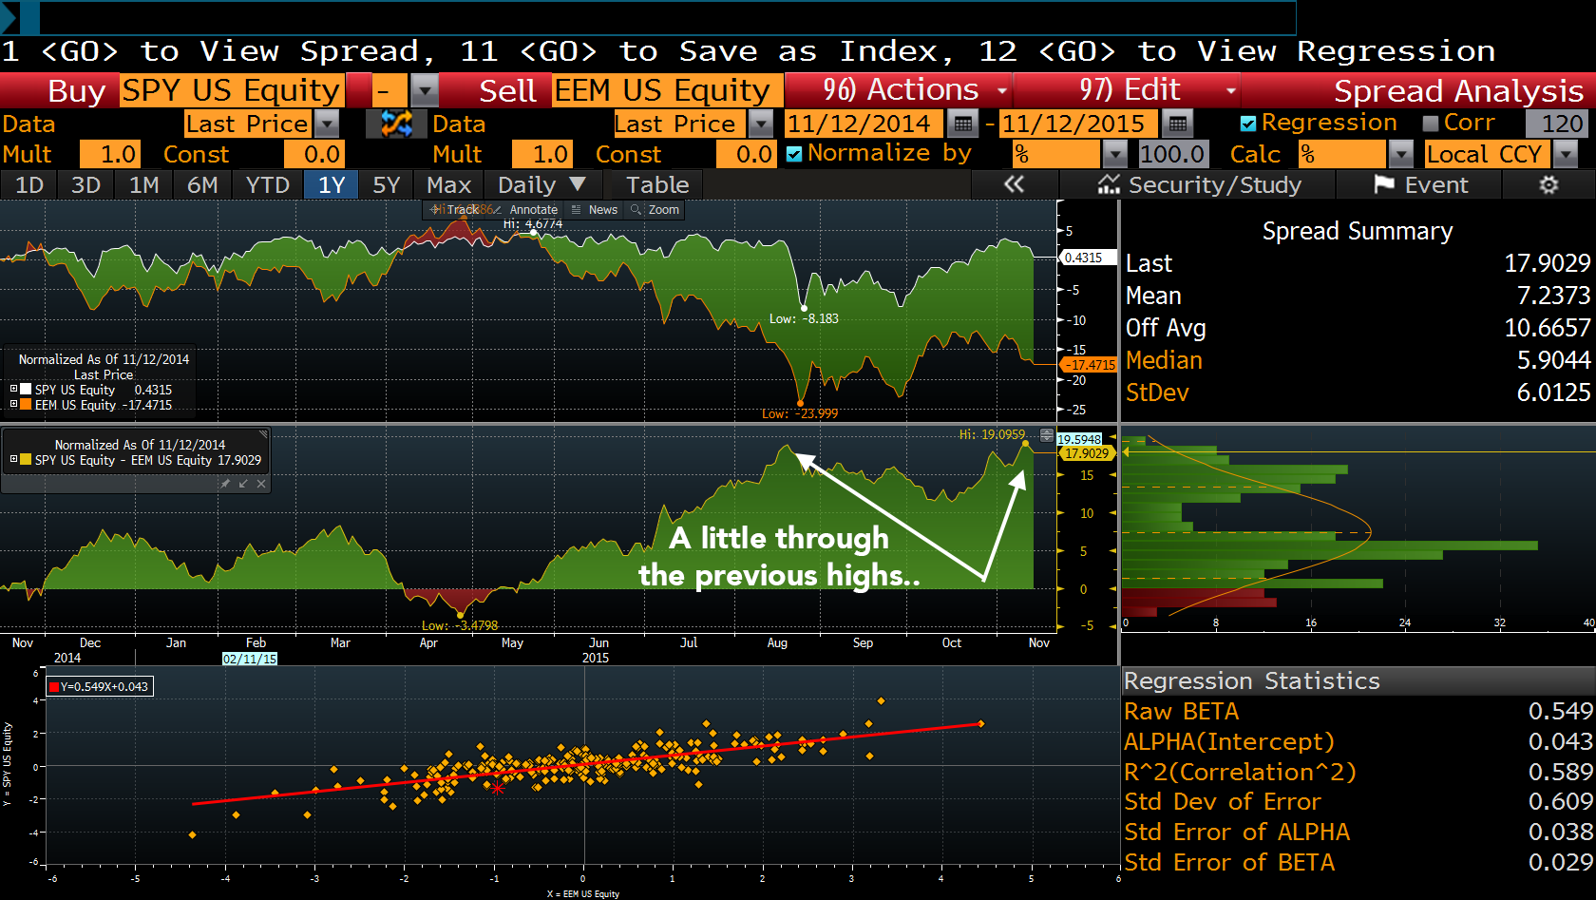Minimize the spread legend with arrow icon
The image size is (1596, 900).
[243, 484]
